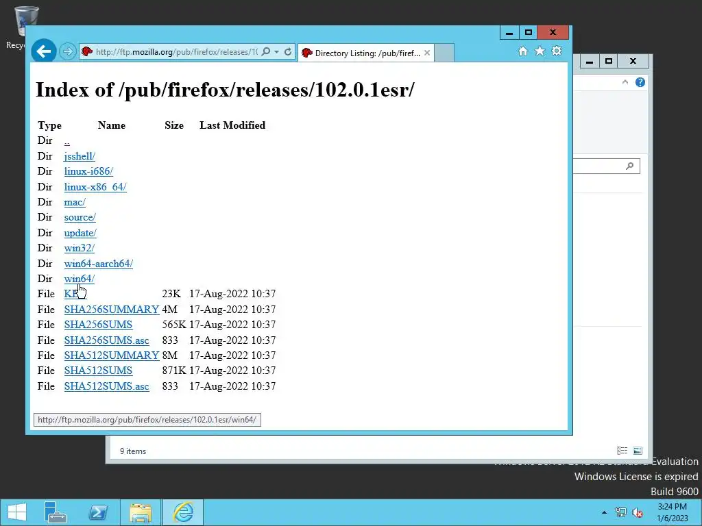
Task: Click the address bar URL field
Action: (176, 52)
